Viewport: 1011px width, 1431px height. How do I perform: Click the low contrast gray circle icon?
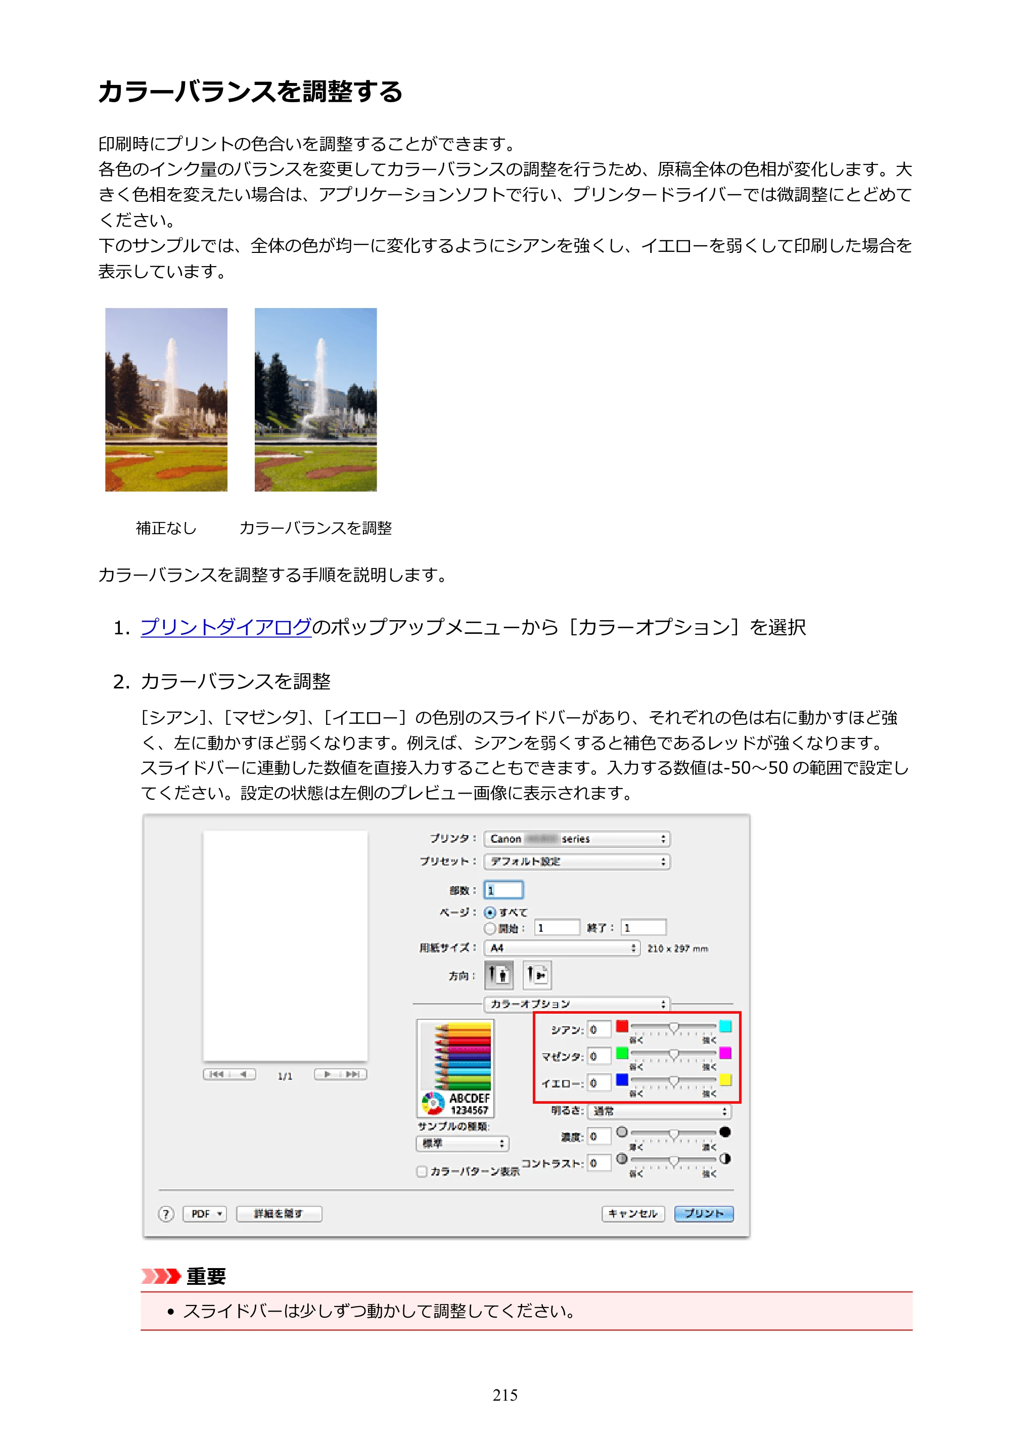coord(622,1158)
